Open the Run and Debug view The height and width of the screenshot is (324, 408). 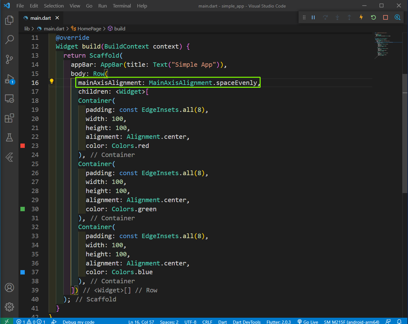[x=9, y=79]
